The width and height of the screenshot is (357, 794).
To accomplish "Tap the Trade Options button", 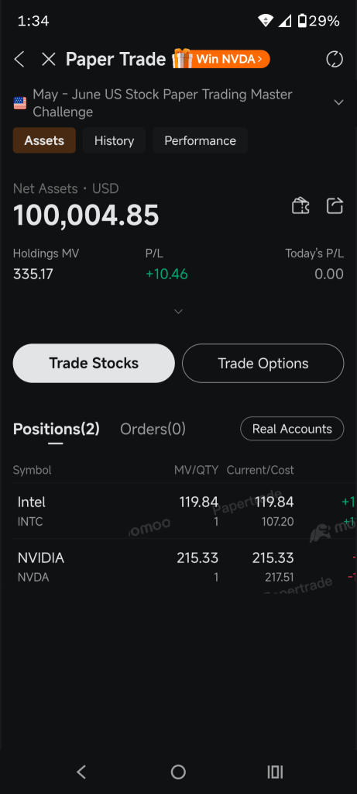I will point(263,363).
